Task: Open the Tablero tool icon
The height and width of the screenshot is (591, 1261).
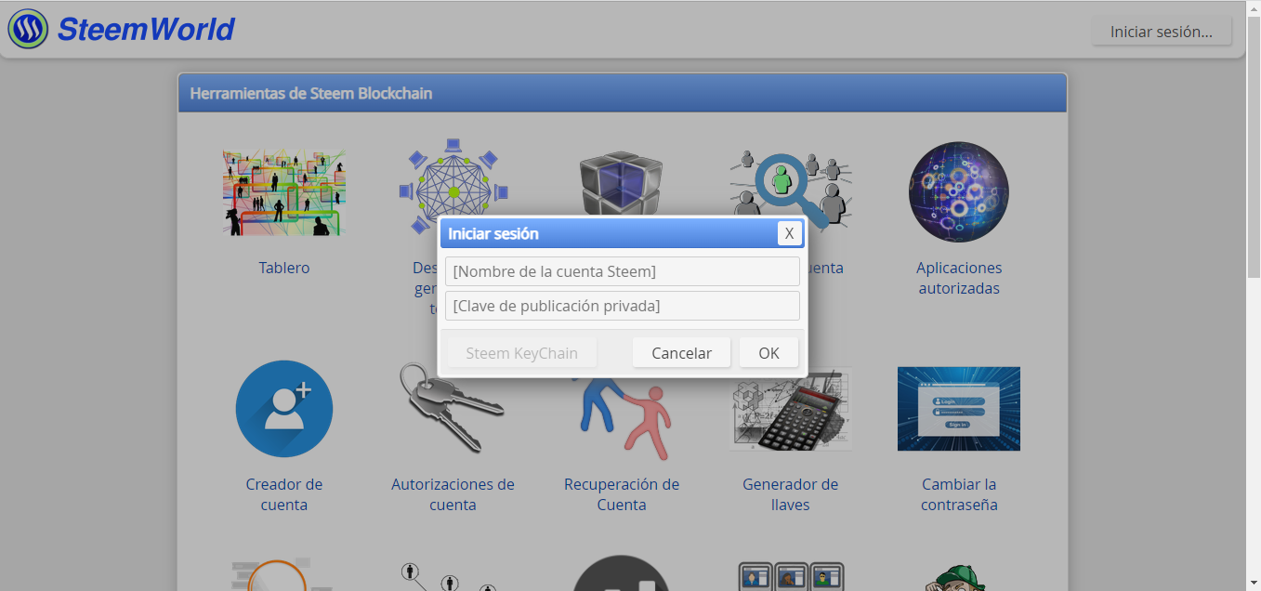Action: [x=284, y=191]
